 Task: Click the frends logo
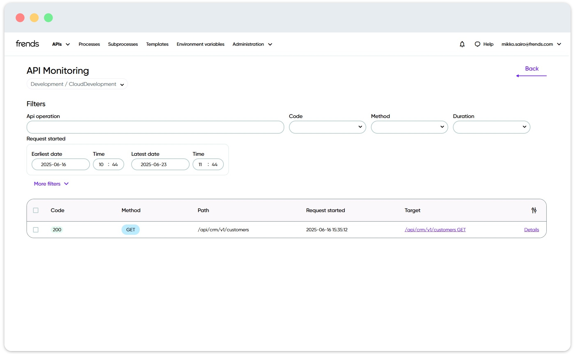tap(27, 44)
